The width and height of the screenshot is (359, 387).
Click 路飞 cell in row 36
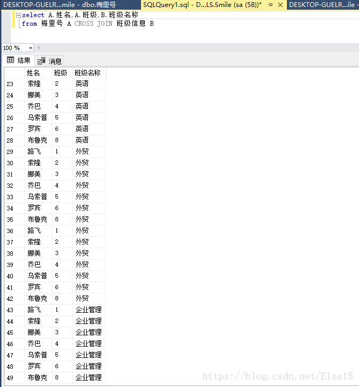coord(38,231)
